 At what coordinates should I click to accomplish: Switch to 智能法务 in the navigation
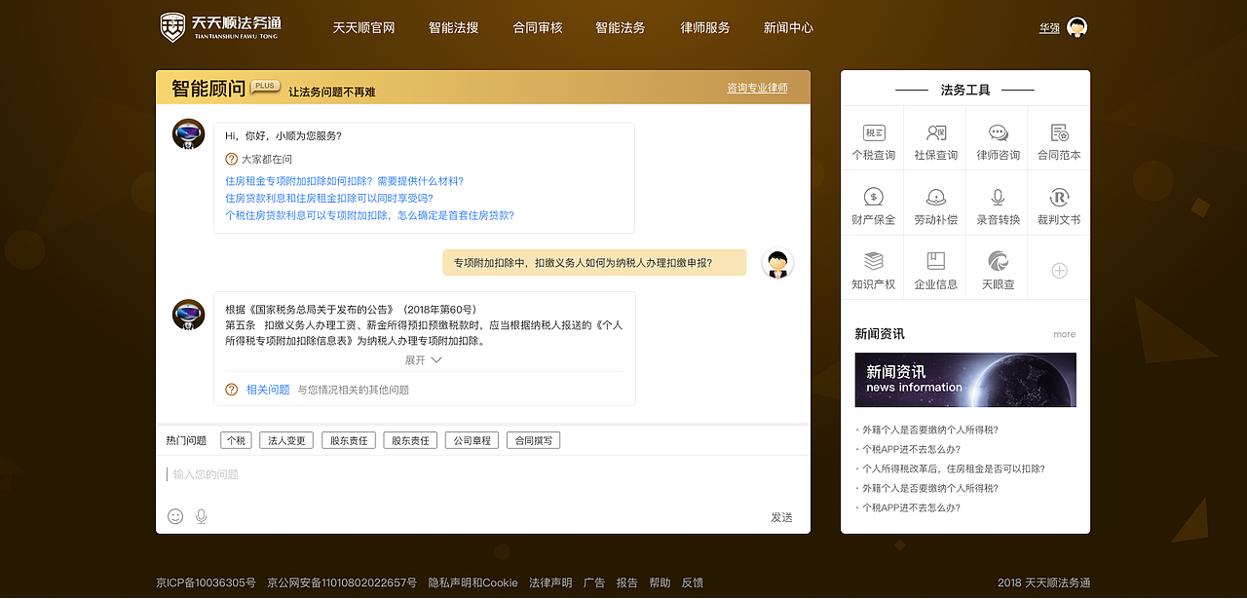coord(621,28)
